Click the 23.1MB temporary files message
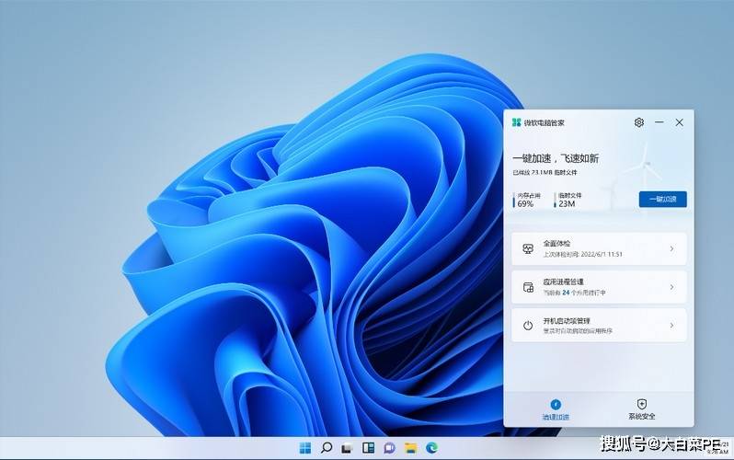The image size is (734, 460). pyautogui.click(x=545, y=172)
